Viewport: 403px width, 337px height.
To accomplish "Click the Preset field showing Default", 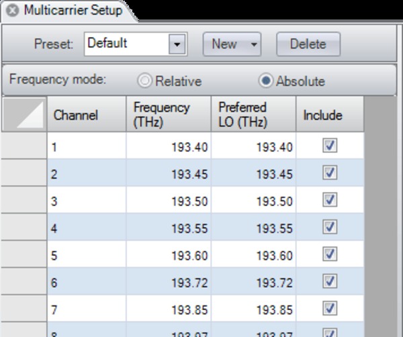I will point(126,44).
